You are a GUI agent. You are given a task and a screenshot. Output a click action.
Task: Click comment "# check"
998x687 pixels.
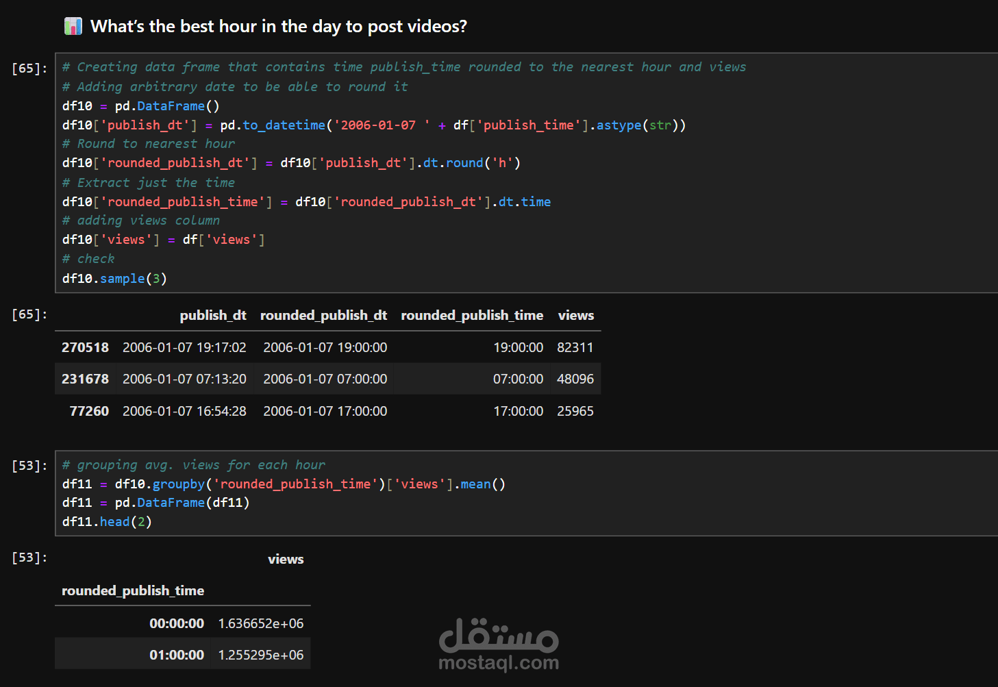[88, 259]
